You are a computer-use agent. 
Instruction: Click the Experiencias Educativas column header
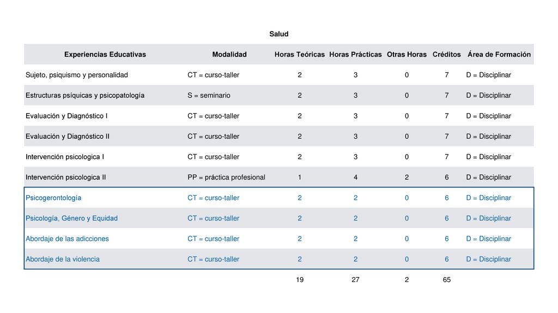pyautogui.click(x=105, y=54)
